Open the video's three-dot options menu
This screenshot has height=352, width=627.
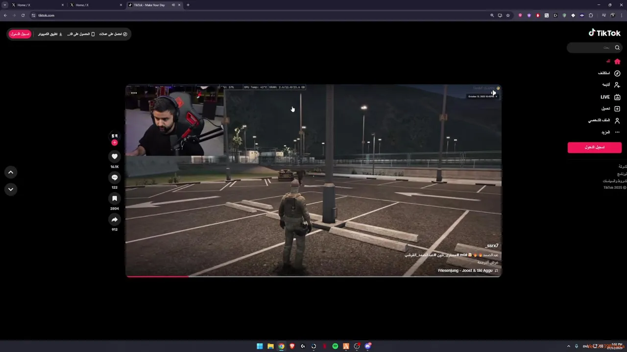pyautogui.click(x=134, y=92)
